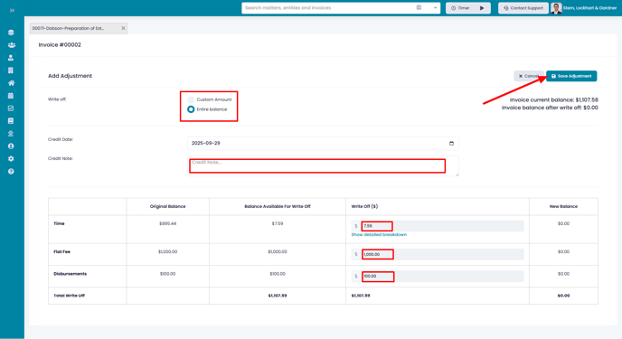Expand the sidebar with double chevron icon

pos(12,11)
